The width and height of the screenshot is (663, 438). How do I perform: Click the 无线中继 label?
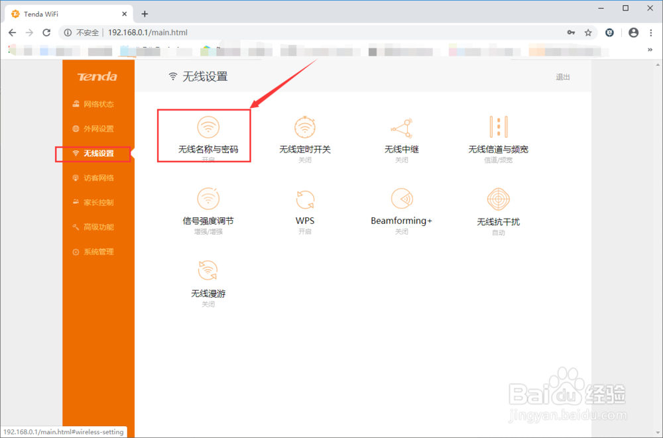pyautogui.click(x=402, y=149)
